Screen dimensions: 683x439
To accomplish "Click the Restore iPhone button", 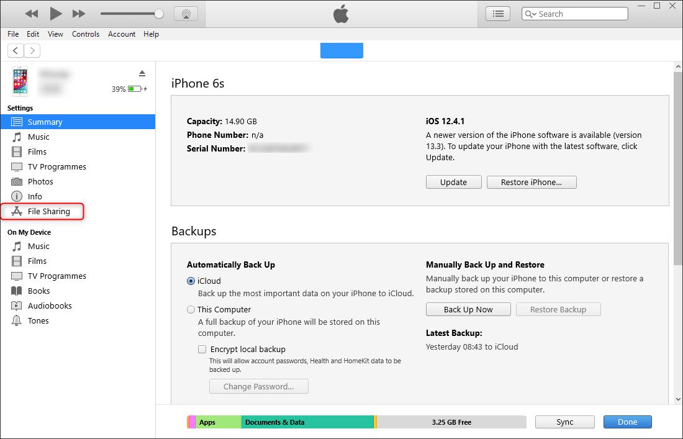I will pos(531,182).
